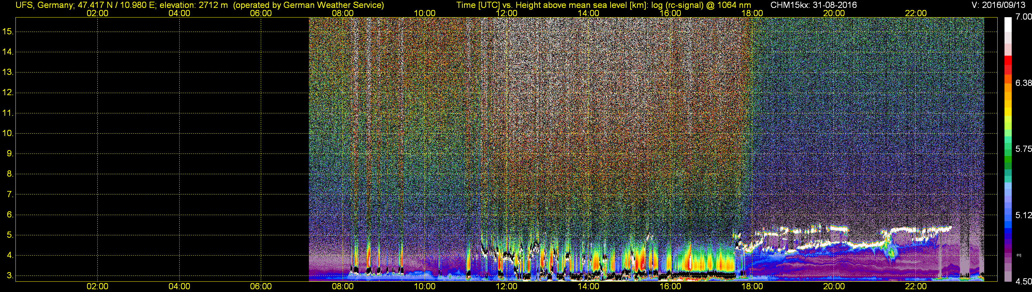Click the '4.50' color scale value
This screenshot has width=1032, height=292.
coord(1023,282)
